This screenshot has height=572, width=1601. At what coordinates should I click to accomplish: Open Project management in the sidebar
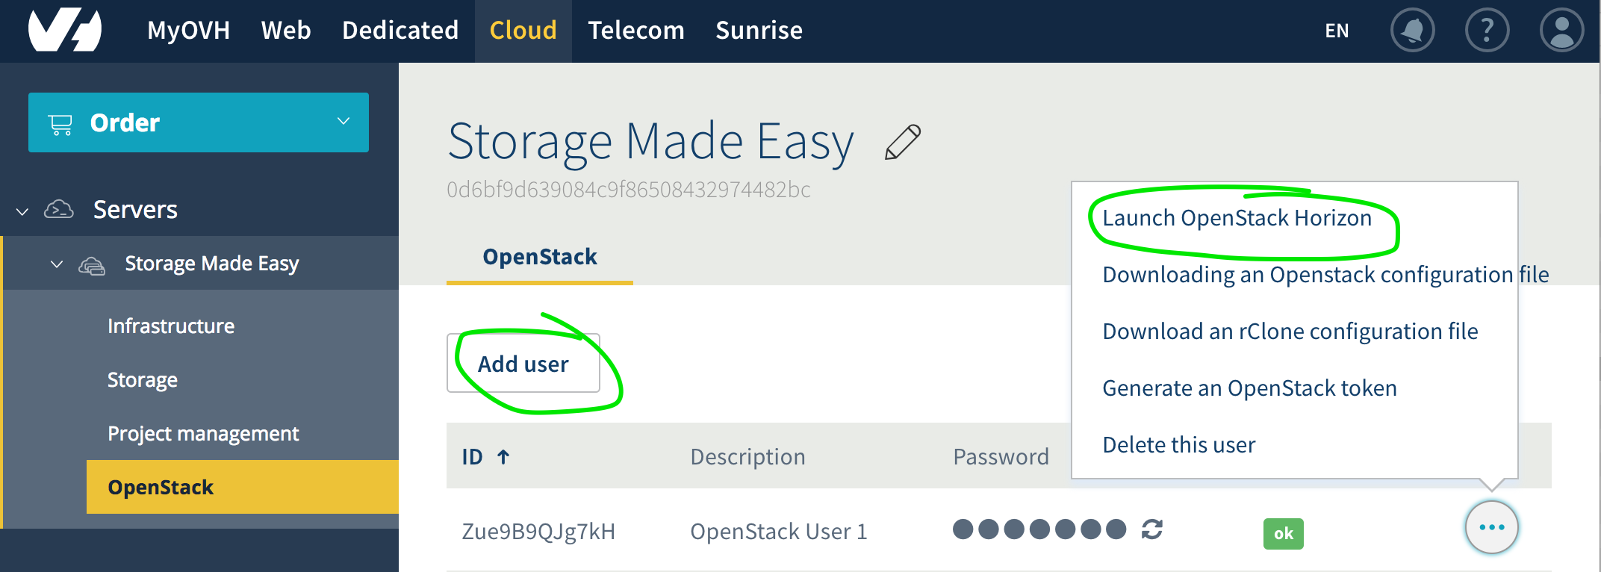203,434
